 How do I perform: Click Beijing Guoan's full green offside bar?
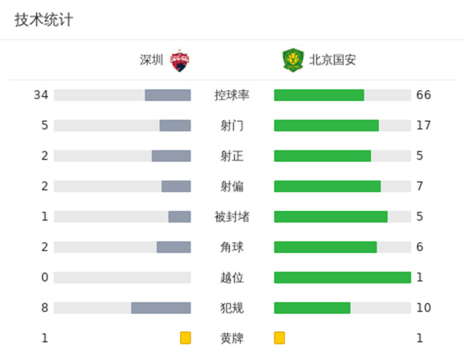tap(342, 278)
